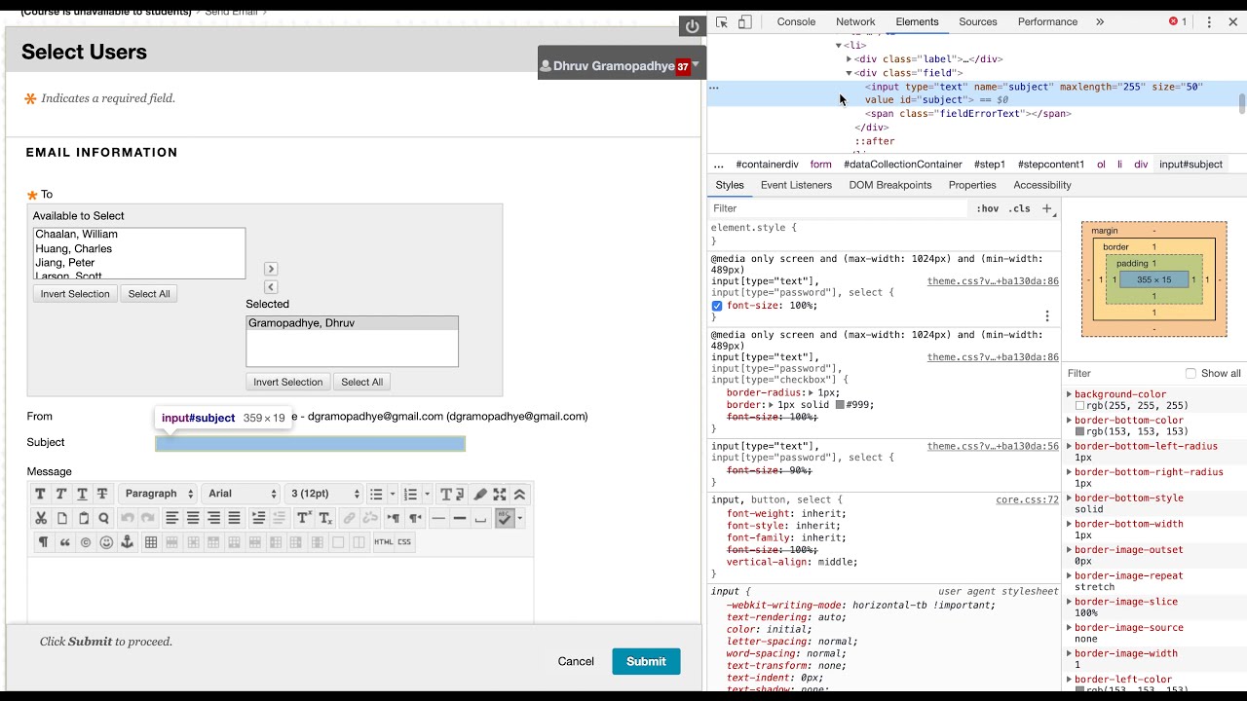The image size is (1247, 701).
Task: Toggle the :hov element state panel
Action: [x=988, y=208]
